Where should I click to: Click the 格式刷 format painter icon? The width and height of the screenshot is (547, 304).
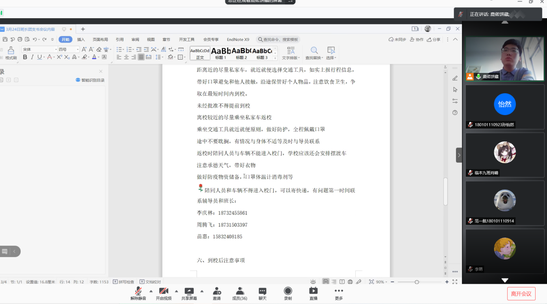click(x=11, y=53)
